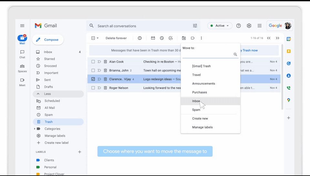
Task: Open Mail in the left rail
Action: click(22, 39)
